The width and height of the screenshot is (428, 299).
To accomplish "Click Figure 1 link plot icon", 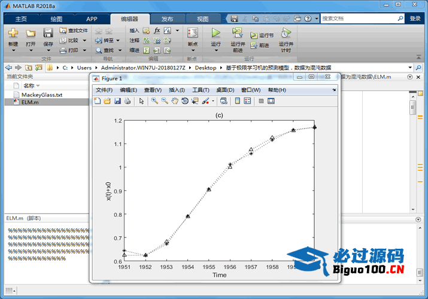I will tap(223, 101).
